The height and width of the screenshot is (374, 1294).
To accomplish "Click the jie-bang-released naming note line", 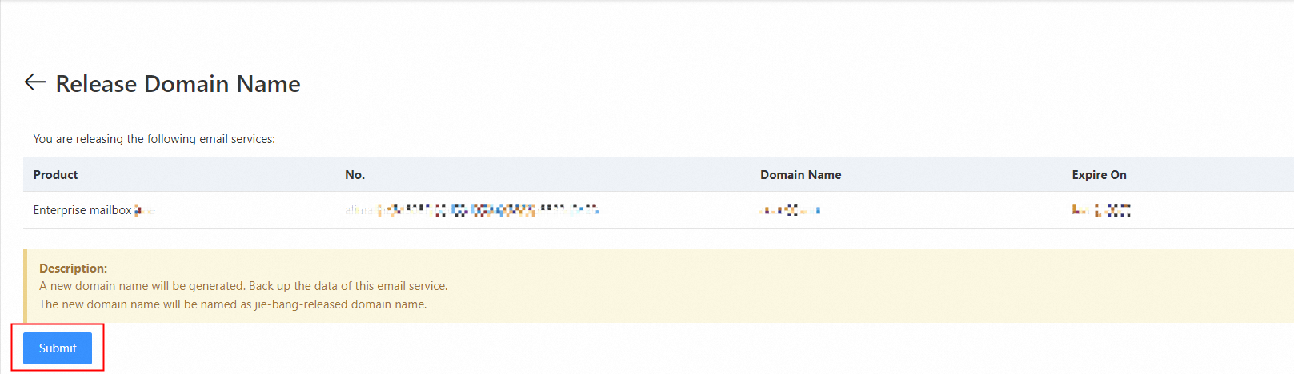I will pos(233,304).
